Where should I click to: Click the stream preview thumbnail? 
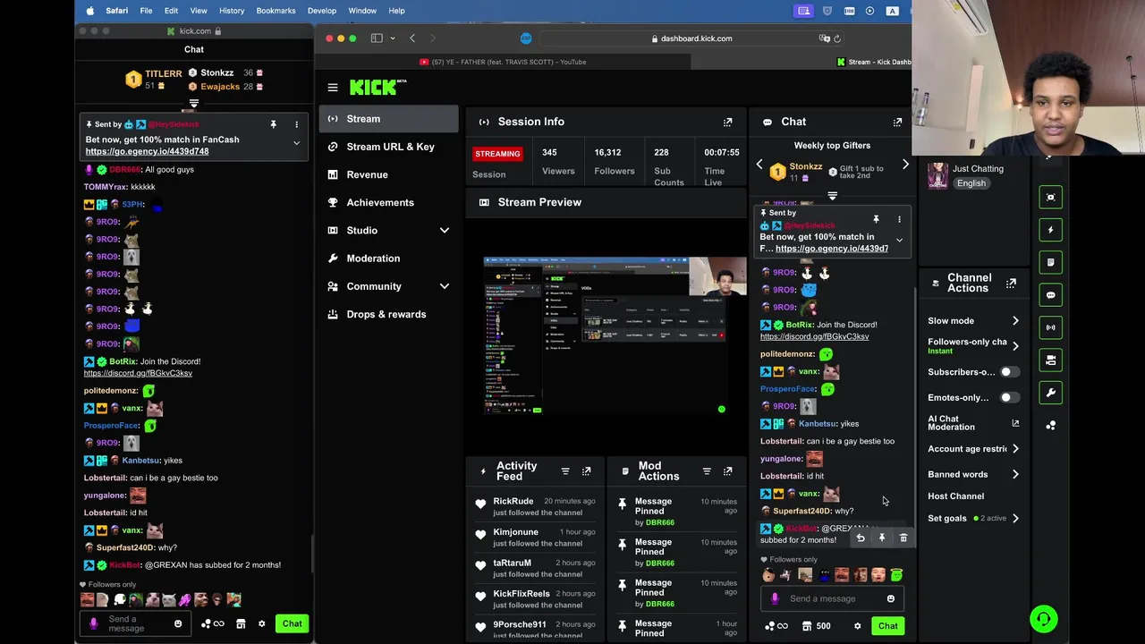(615, 335)
